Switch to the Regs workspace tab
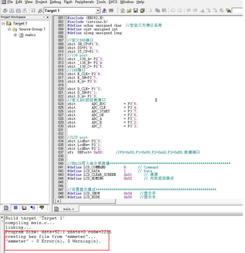This screenshot has height=253, width=245. click(x=15, y=208)
